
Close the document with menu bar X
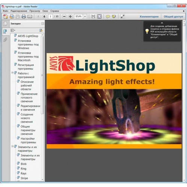(184, 11)
